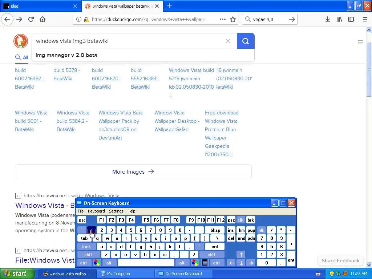372x279 pixels.
Task: Open build 5378 - BetaWiki image result
Action: (66, 74)
